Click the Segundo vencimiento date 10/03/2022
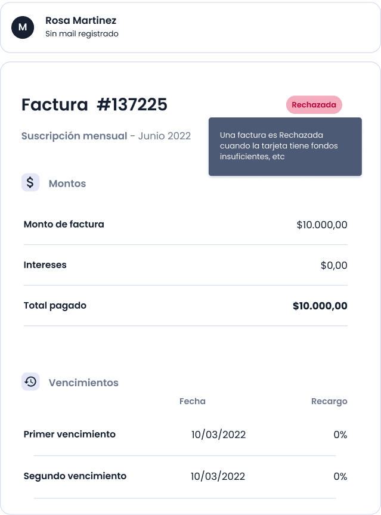The height and width of the screenshot is (515, 381). click(218, 476)
